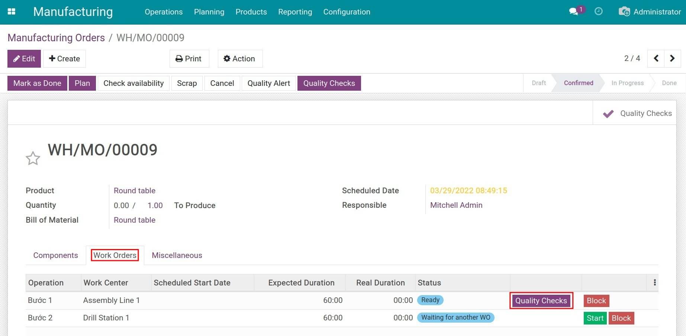Open Round table product link
This screenshot has width=686, height=336.
tap(134, 191)
